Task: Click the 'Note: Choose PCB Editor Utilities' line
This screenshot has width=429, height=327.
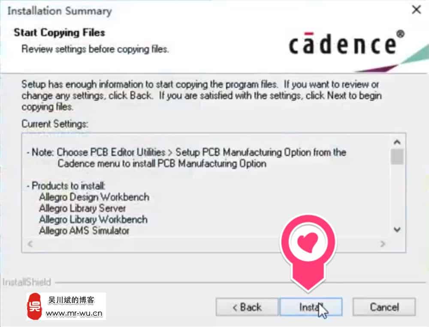Action: point(187,152)
